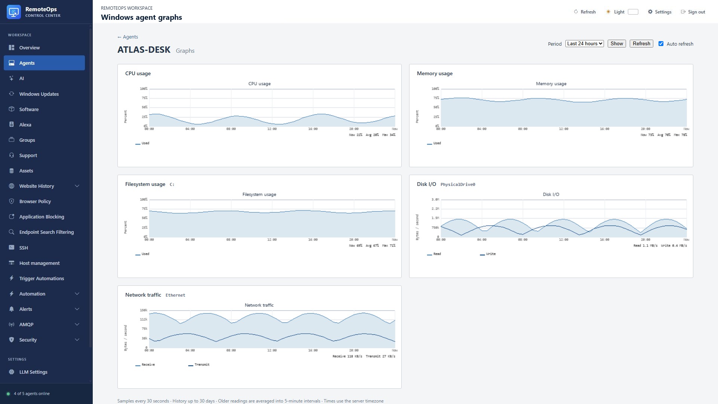
Task: Expand the Alerts menu chevron
Action: click(77, 309)
